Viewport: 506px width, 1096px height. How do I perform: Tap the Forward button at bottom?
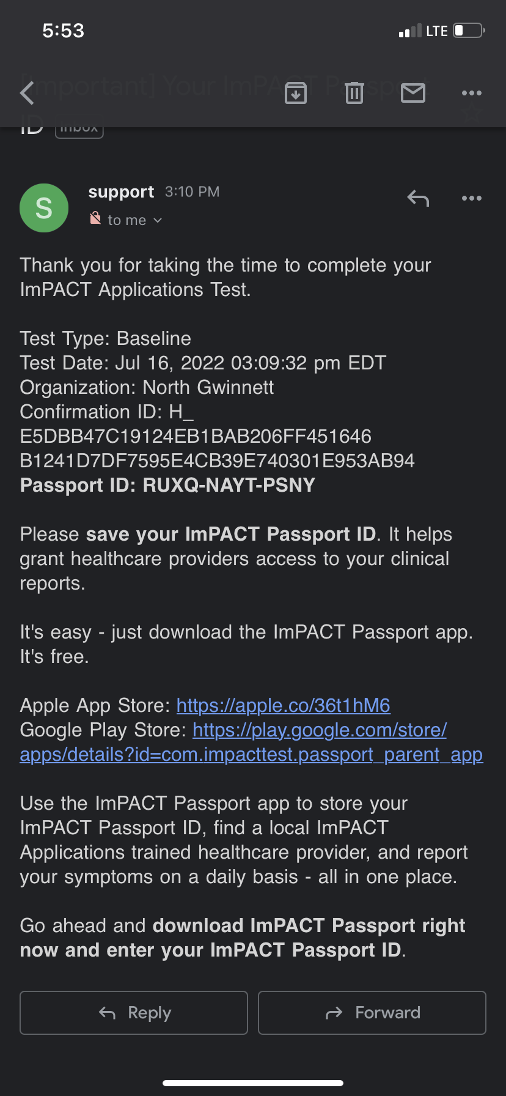pyautogui.click(x=372, y=1013)
